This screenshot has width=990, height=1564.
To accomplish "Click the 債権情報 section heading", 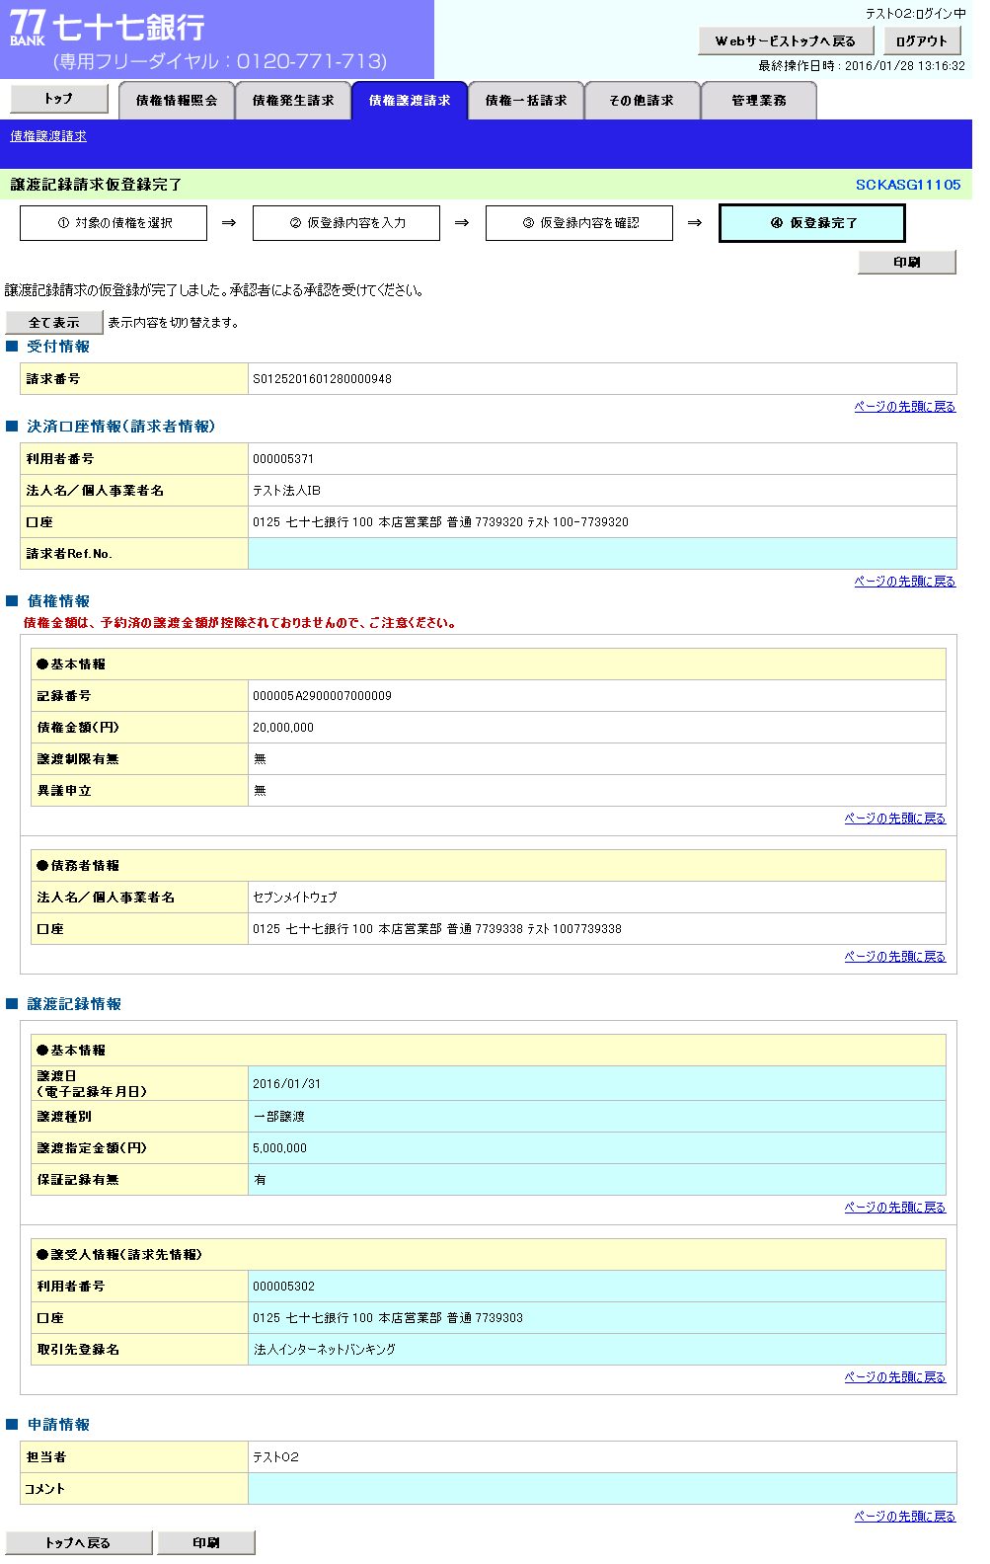I will [x=58, y=601].
